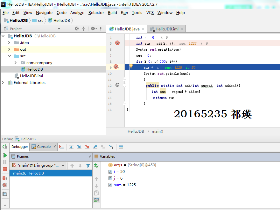Select the sum = 1225 variable
The width and height of the screenshot is (280, 210).
tap(122, 185)
